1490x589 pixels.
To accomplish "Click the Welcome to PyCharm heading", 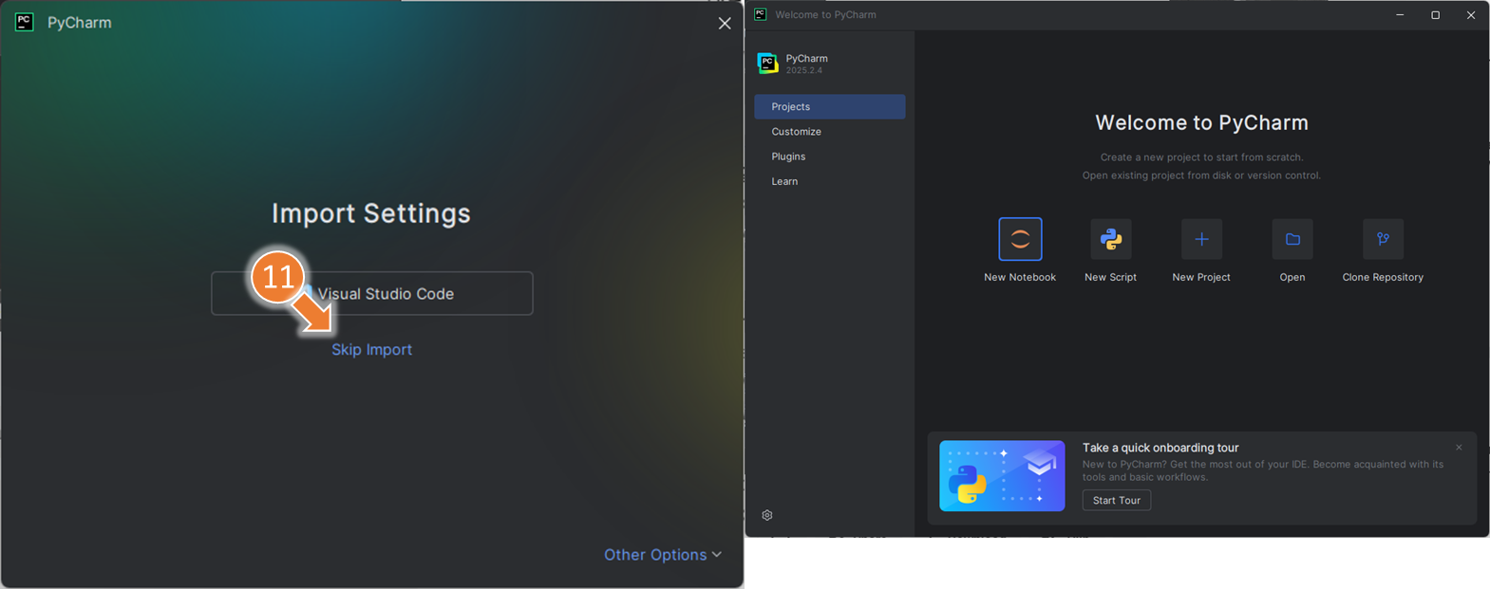I will tap(1201, 122).
